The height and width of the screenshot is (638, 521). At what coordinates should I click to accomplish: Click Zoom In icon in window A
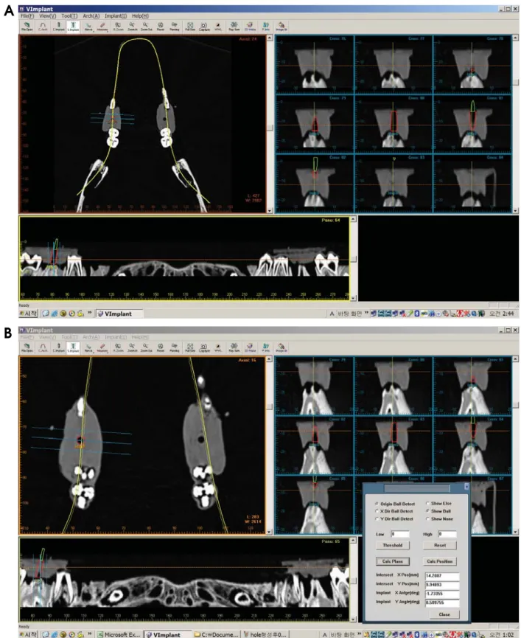pyautogui.click(x=132, y=27)
